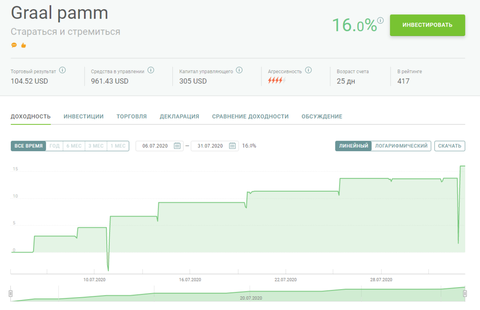This screenshot has width=480, height=310.
Task: Select the 1 мес period
Action: point(118,146)
